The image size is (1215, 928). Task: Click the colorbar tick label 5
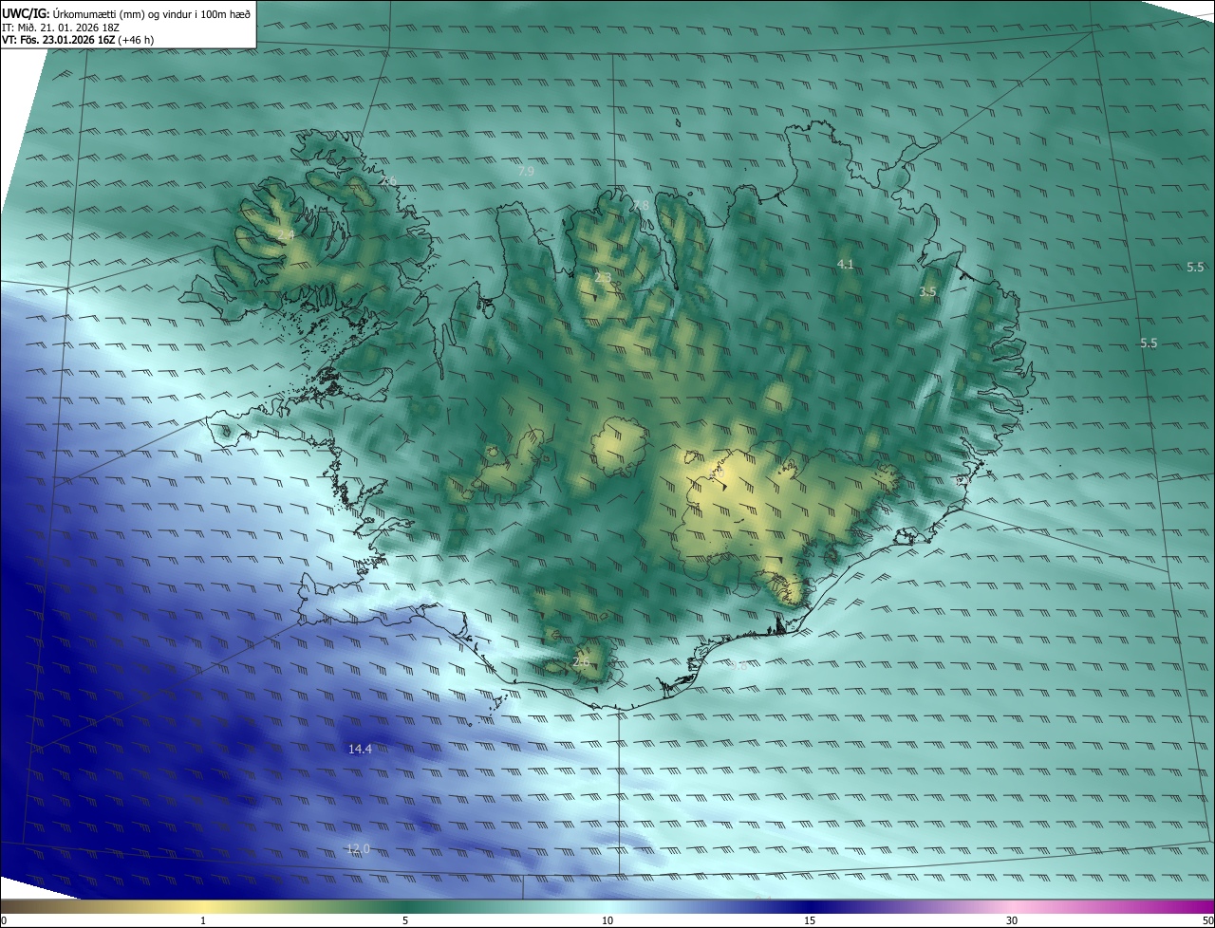(405, 920)
